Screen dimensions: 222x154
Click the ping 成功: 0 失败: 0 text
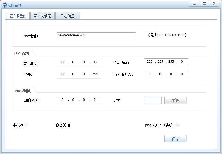162,125
